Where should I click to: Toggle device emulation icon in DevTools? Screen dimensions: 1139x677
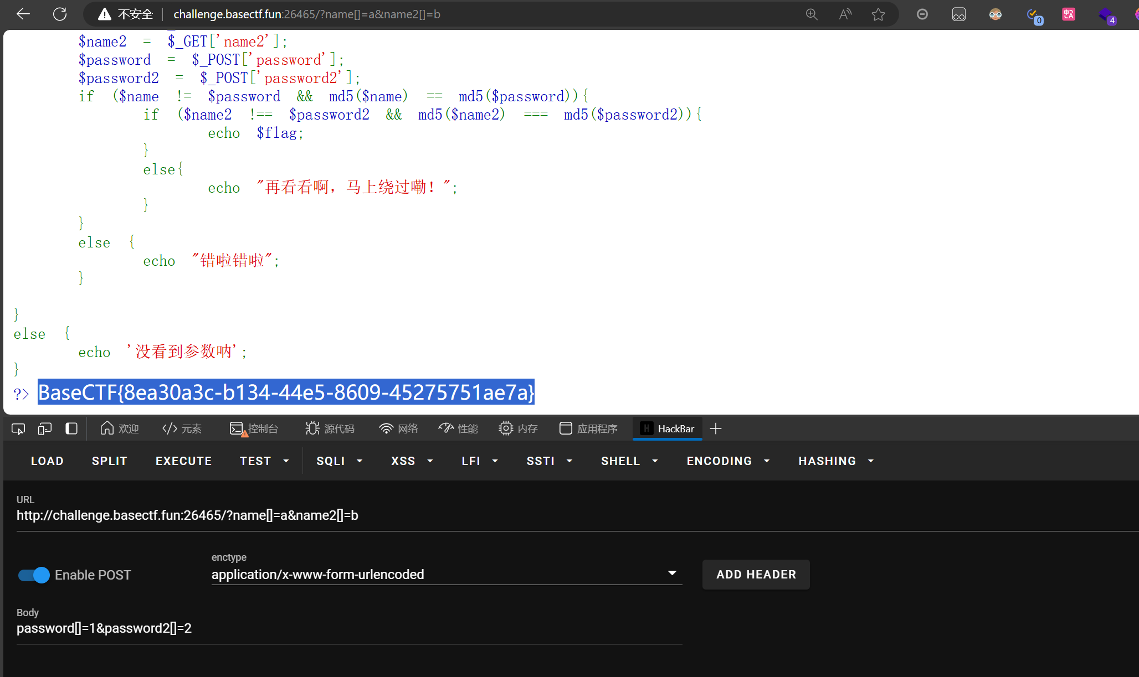(45, 428)
